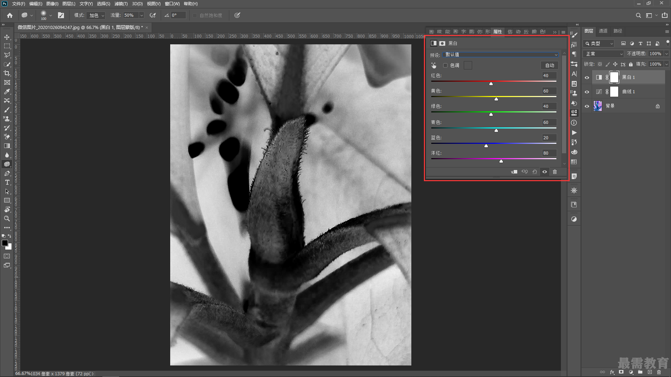Image resolution: width=671 pixels, height=377 pixels.
Task: Open the layer filter type dropdown 类型
Action: 599,44
